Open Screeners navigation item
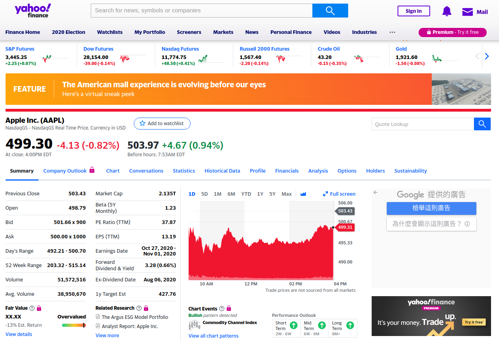The image size is (499, 342). 189,32
